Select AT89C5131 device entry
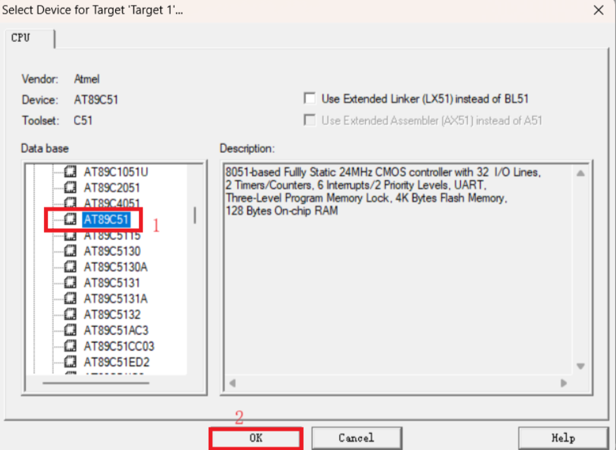The height and width of the screenshot is (450, 616). click(x=111, y=282)
